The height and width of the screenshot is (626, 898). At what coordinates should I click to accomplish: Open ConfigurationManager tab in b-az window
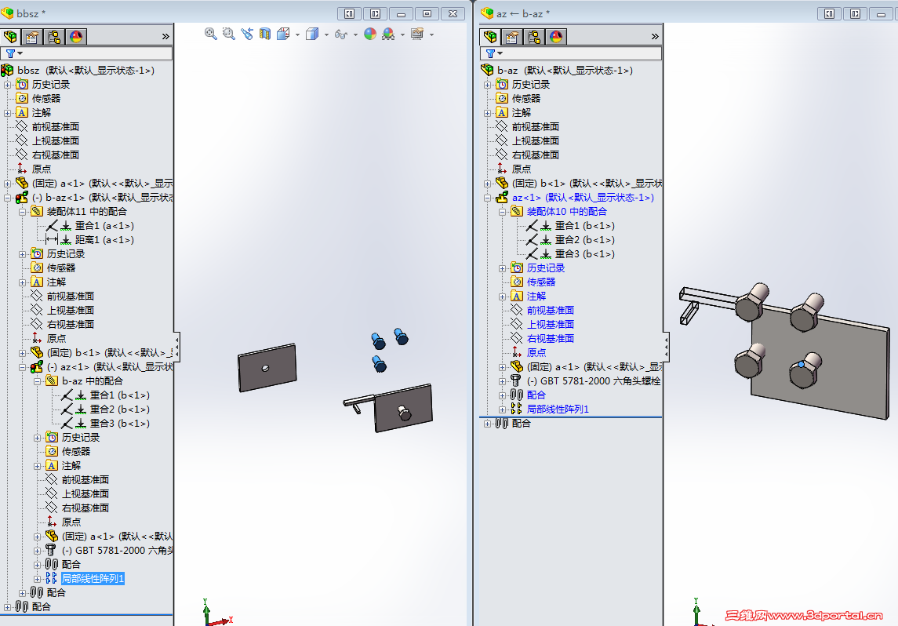[534, 37]
